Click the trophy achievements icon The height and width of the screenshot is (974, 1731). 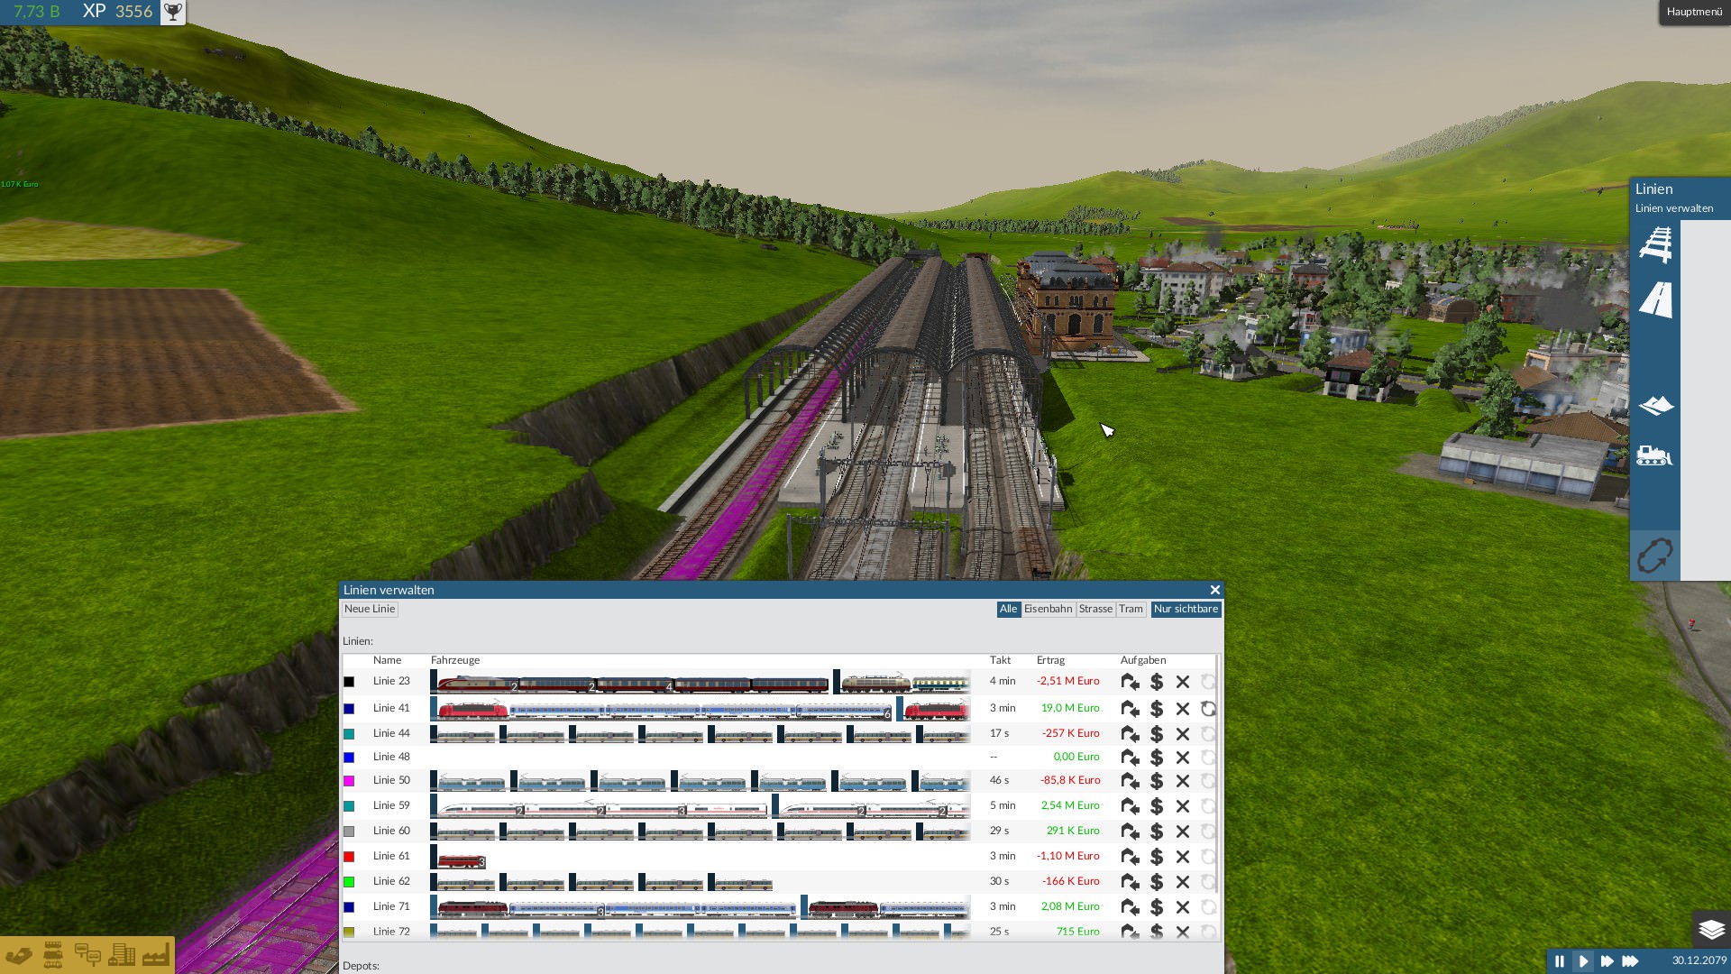pos(173,12)
